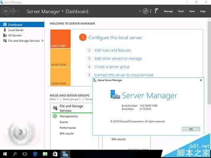Screen dimensions: 211x158
Task: Click Create a server group link
Action: 112,67
